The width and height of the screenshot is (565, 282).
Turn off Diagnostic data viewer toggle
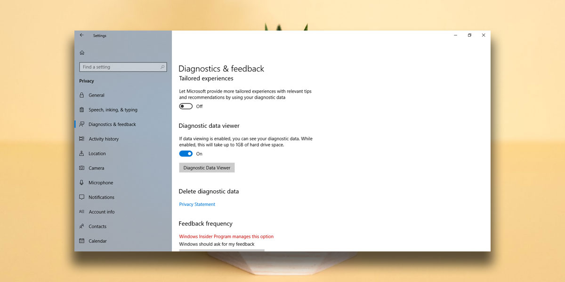(x=186, y=154)
